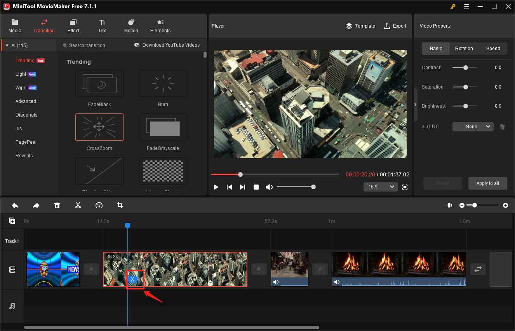Open the 3D LUT dropdown
This screenshot has height=331, width=515.
click(x=473, y=127)
